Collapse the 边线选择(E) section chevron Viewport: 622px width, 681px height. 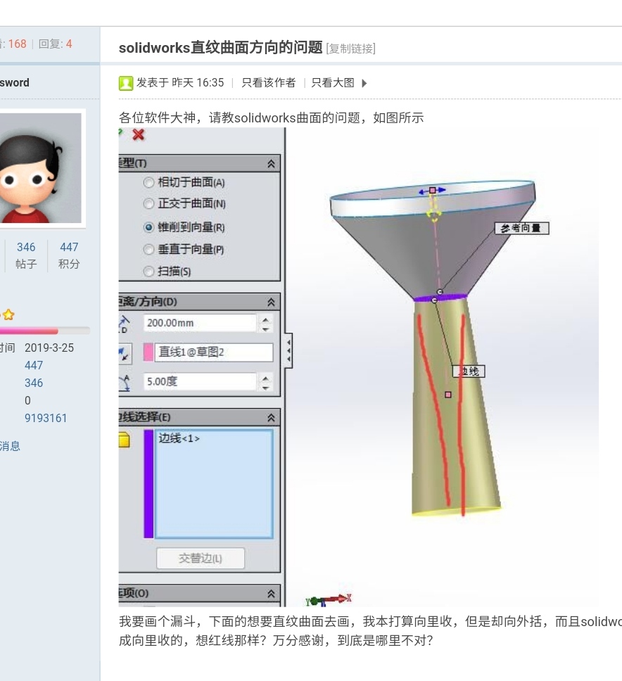[x=271, y=417]
